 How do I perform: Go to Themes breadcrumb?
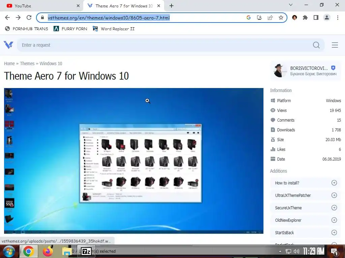point(27,63)
